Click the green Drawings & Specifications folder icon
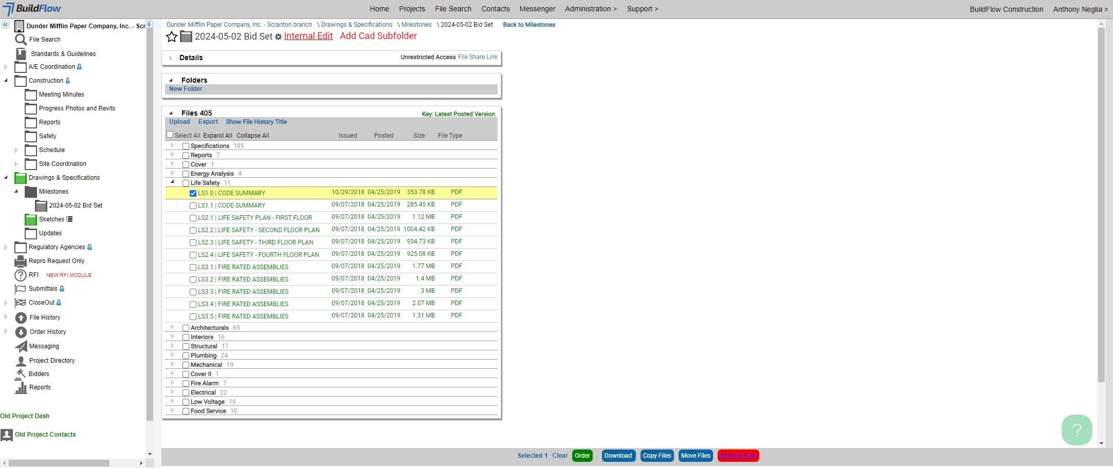The height and width of the screenshot is (468, 1113). [x=21, y=178]
